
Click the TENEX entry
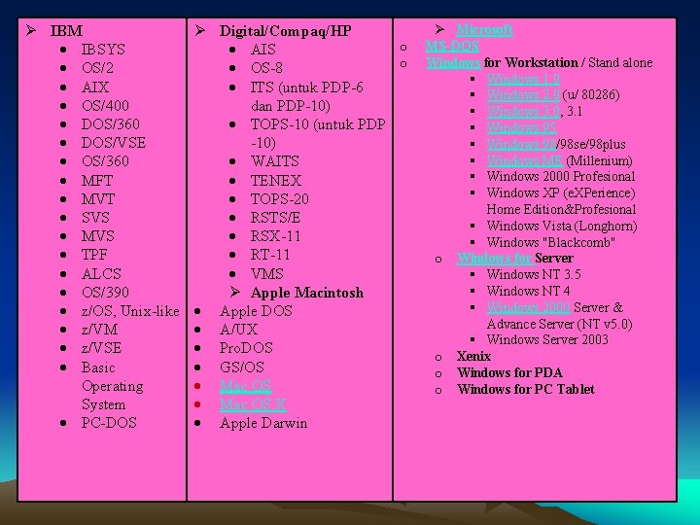point(276,181)
